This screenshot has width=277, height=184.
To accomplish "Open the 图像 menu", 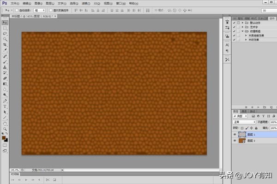I will 38,3.
